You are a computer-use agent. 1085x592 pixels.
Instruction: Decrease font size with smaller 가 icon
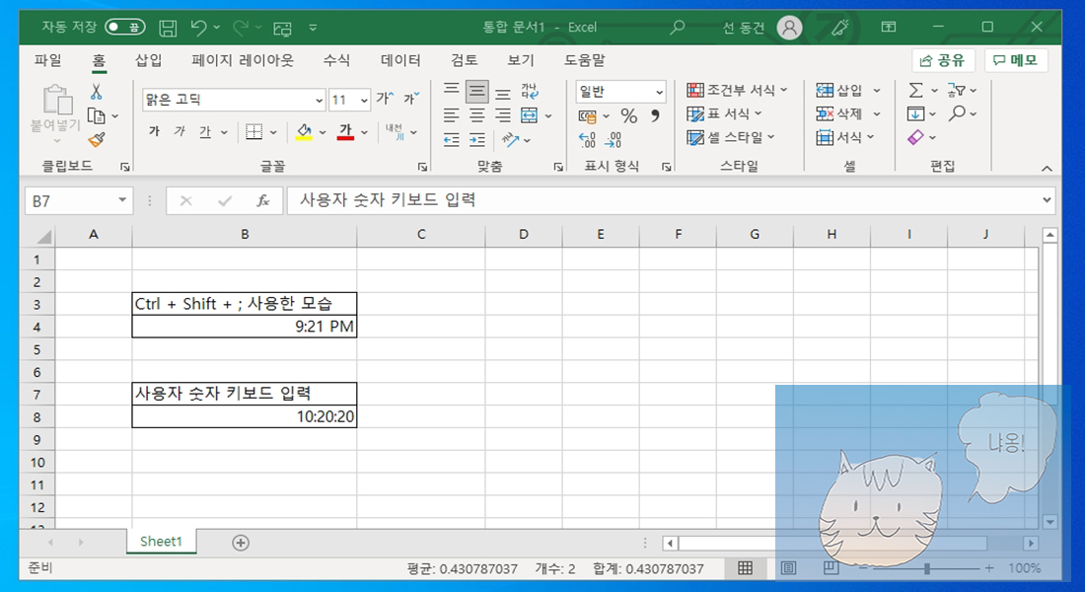pos(411,99)
